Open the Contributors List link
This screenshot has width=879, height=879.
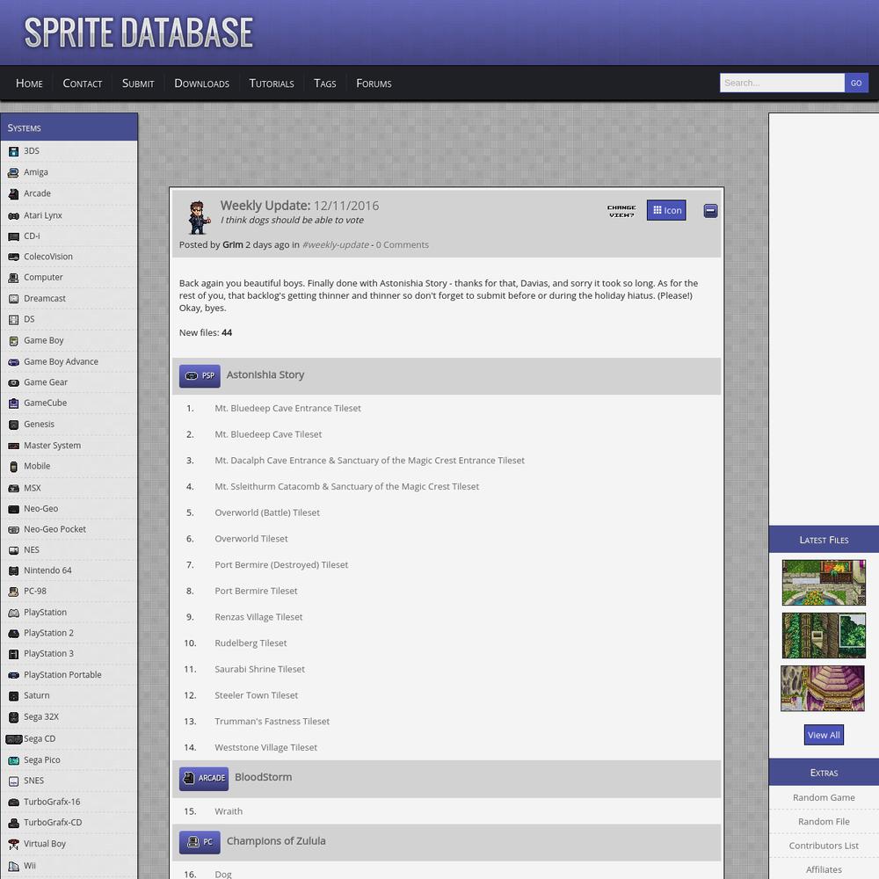pyautogui.click(x=824, y=846)
